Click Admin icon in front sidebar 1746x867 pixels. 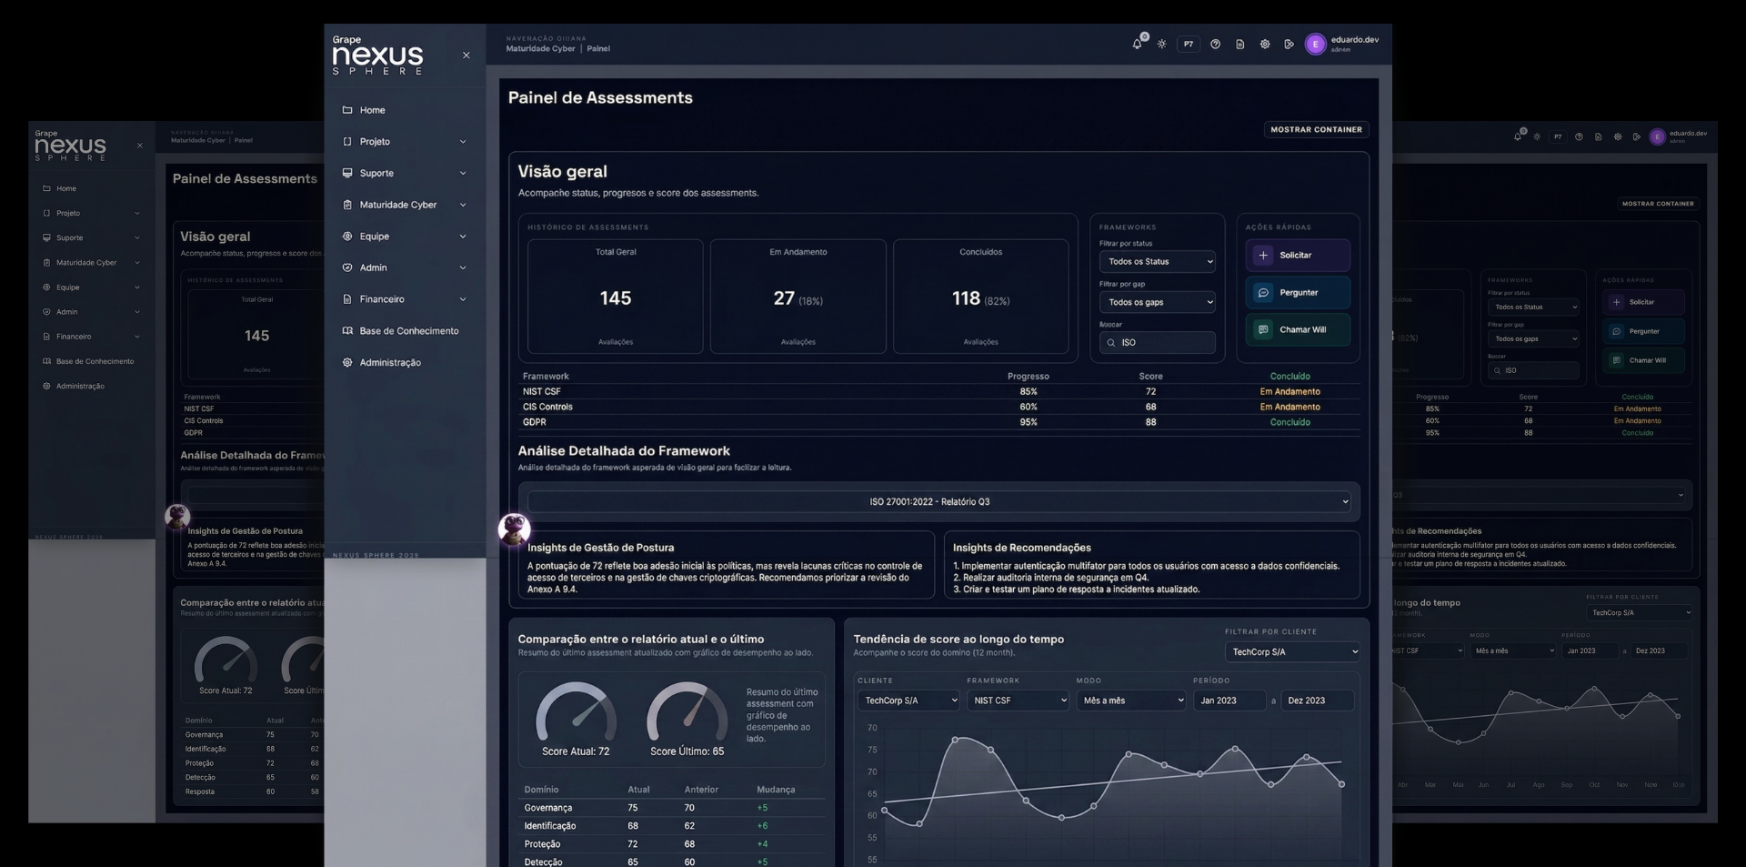[x=347, y=267]
